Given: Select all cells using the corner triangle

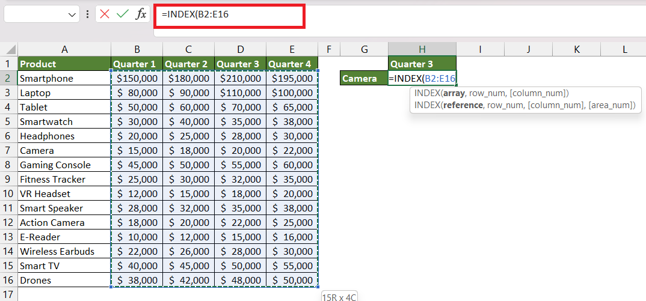Looking at the screenshot, I should click(11, 49).
